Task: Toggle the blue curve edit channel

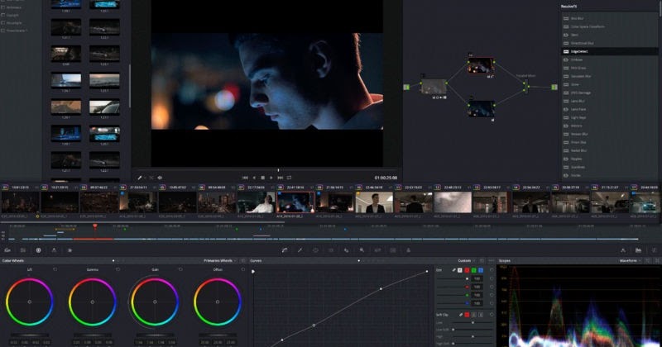Action: pyautogui.click(x=481, y=270)
